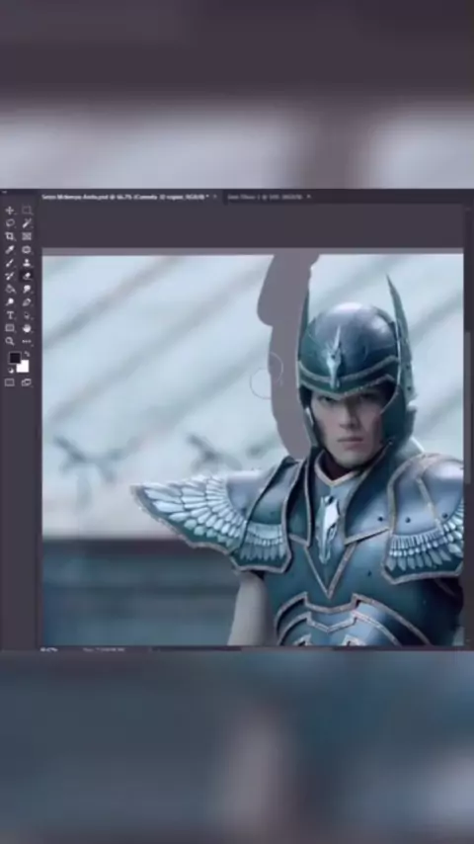Click the canvas vertical scrollbar
Viewport: 474px width, 844px height.
(469, 406)
